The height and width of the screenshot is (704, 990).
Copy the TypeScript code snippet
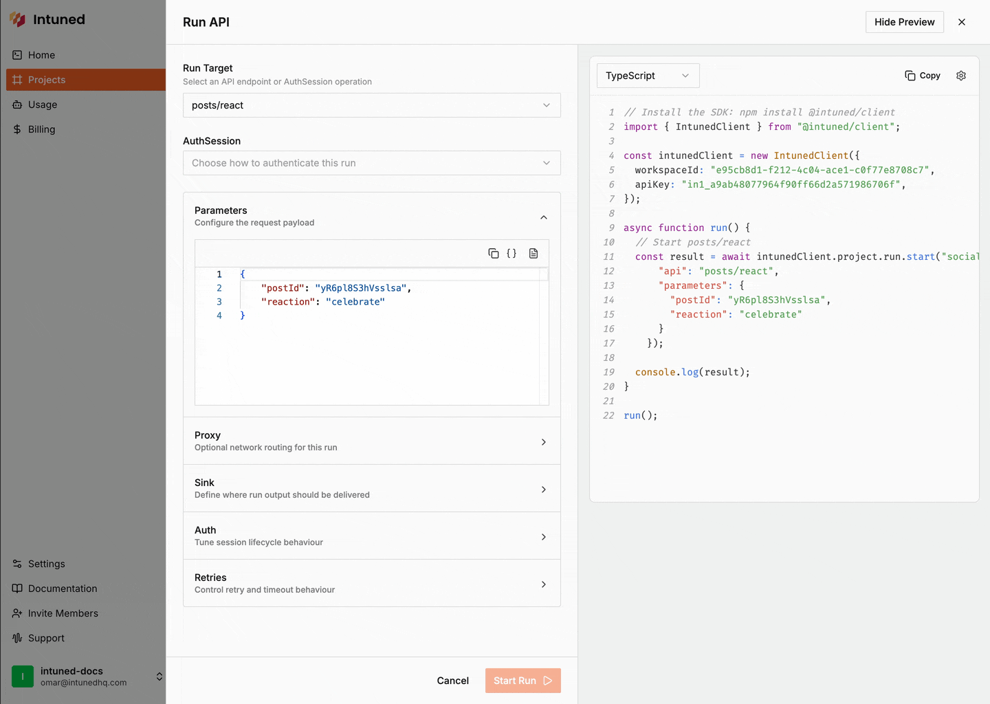coord(922,76)
